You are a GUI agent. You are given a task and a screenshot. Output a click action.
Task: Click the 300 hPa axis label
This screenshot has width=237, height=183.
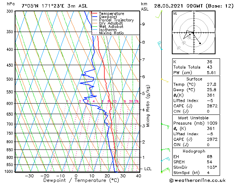(10, 11)
